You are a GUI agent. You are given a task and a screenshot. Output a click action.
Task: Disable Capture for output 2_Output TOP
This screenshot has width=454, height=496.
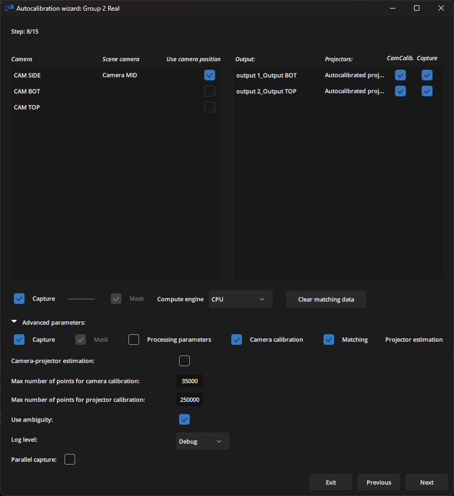click(x=427, y=91)
